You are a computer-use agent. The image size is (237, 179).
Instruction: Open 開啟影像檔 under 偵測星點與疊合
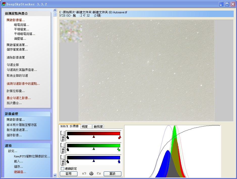(x=16, y=20)
